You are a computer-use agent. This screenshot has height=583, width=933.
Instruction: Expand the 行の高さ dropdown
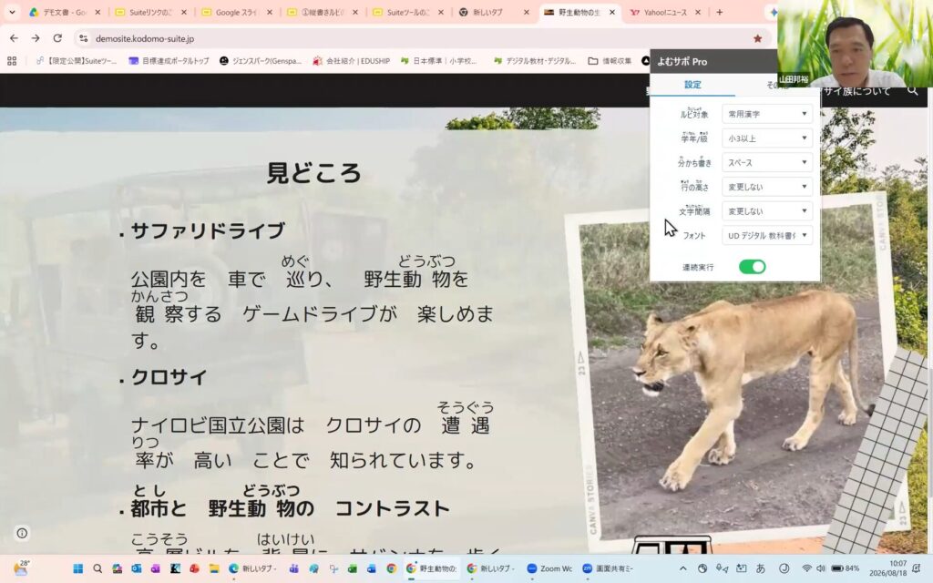click(767, 187)
